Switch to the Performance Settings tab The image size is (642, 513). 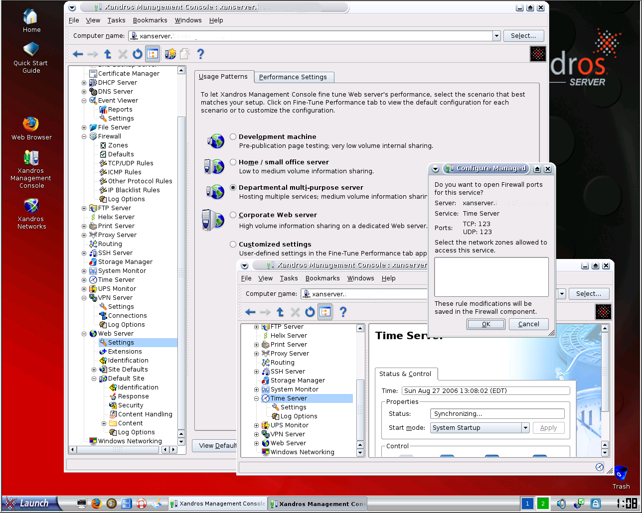[x=293, y=77]
